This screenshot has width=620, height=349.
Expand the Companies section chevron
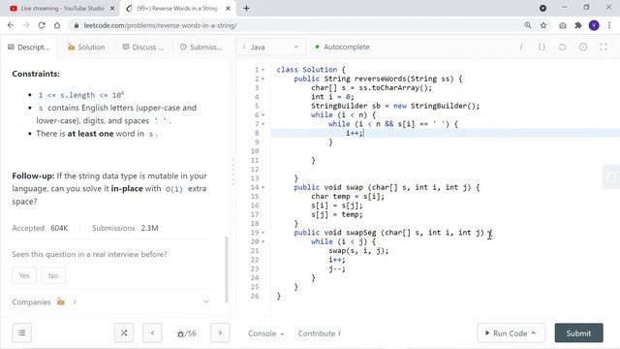tap(205, 301)
